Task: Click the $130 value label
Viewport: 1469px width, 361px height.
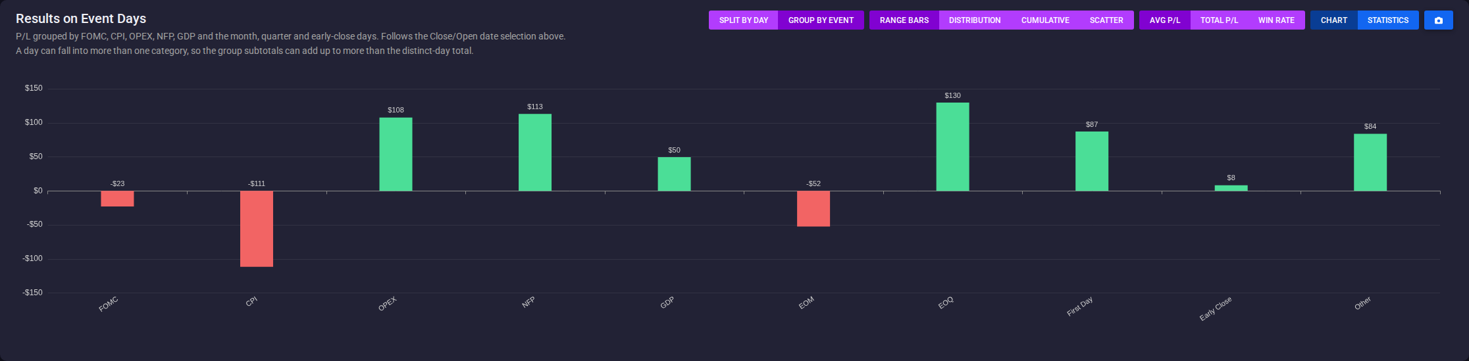Action: (x=952, y=95)
